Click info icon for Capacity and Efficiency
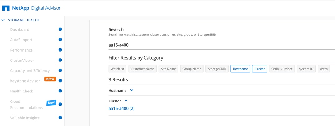The height and width of the screenshot is (126, 335). (x=60, y=70)
